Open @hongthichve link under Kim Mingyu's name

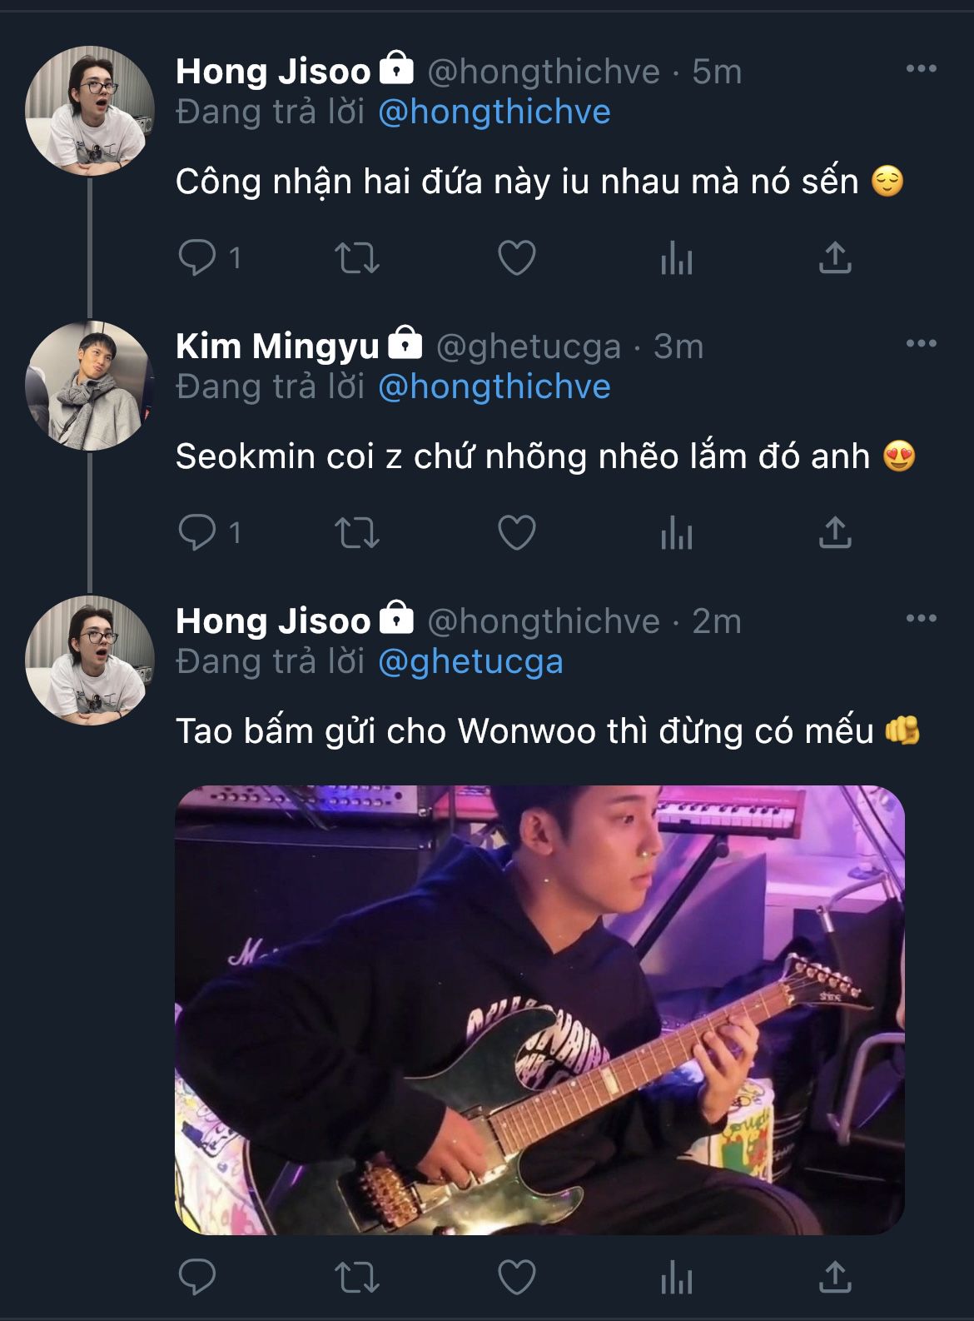494,387
